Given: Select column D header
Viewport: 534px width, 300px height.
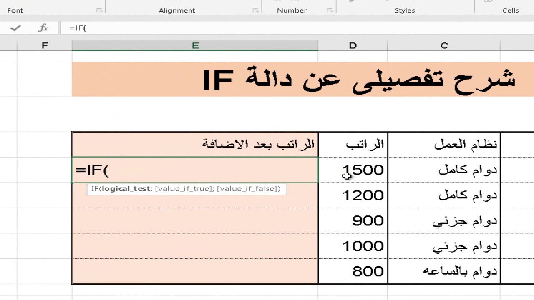Looking at the screenshot, I should point(353,45).
